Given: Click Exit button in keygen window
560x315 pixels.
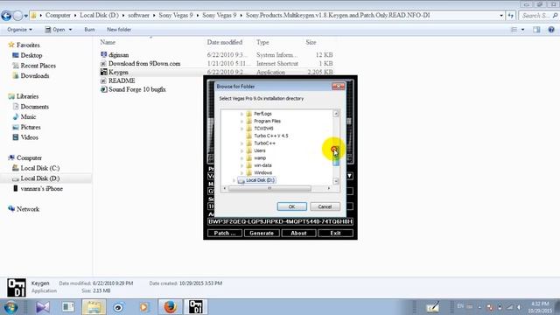Looking at the screenshot, I should point(335,233).
